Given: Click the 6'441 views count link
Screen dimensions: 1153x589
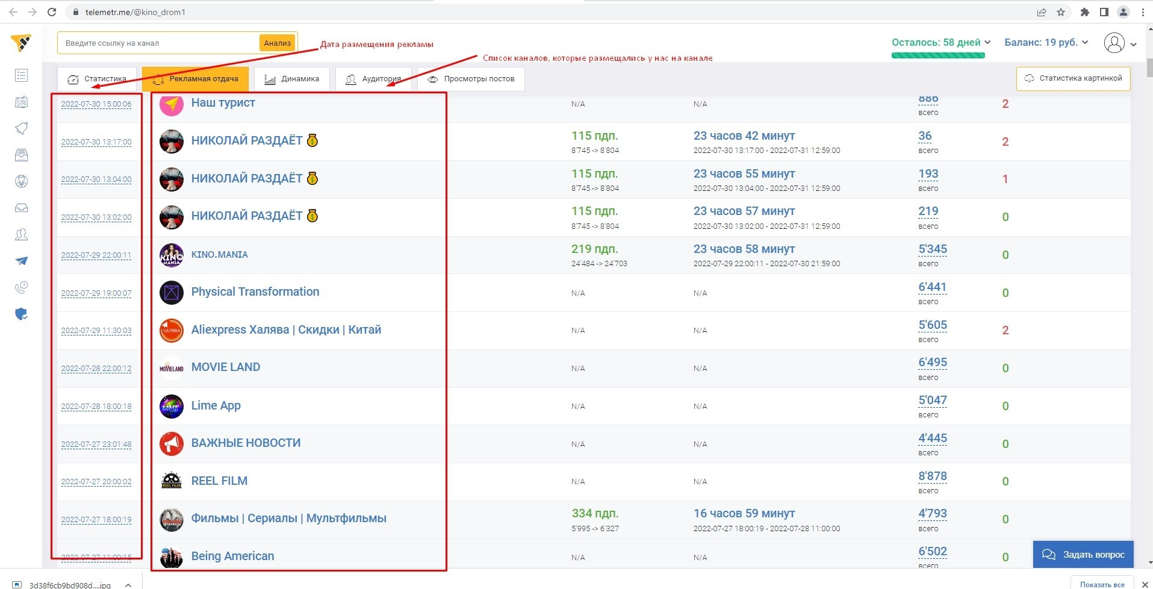Looking at the screenshot, I should click(933, 287).
